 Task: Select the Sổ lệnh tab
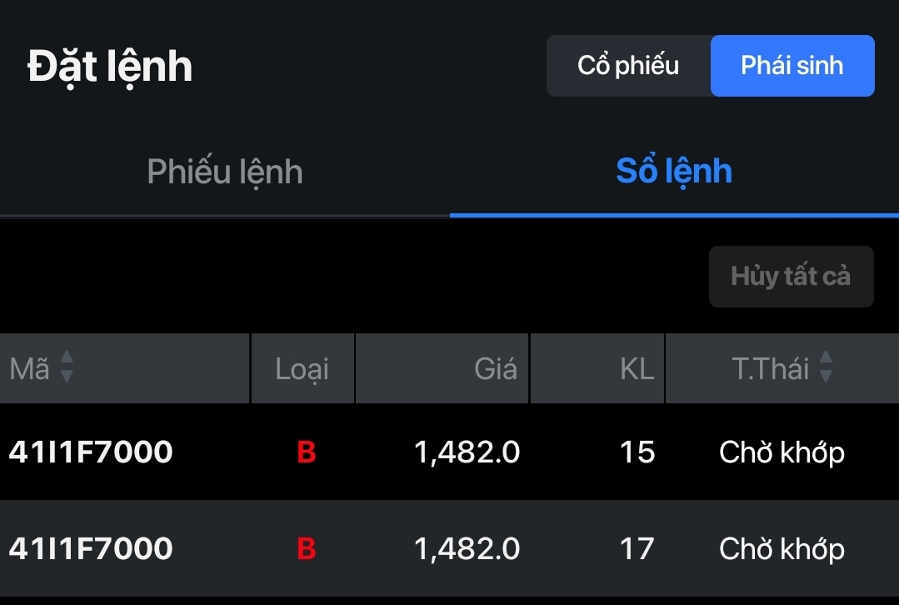click(x=674, y=172)
